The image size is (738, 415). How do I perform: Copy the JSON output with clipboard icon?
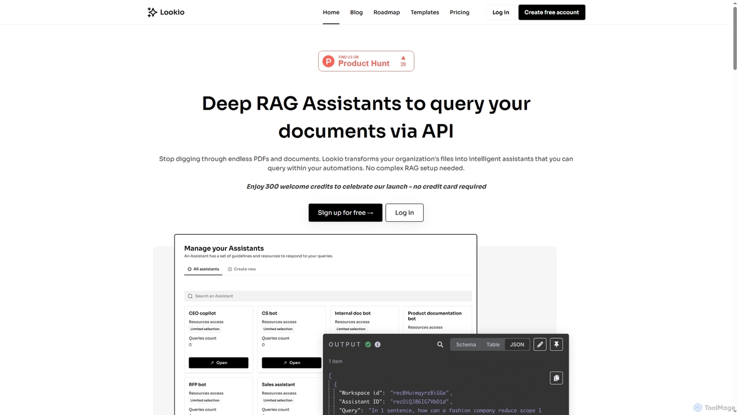556,378
